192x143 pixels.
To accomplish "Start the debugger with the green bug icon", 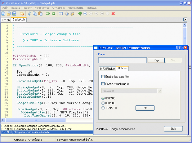I will pyautogui.click(x=80, y=14).
